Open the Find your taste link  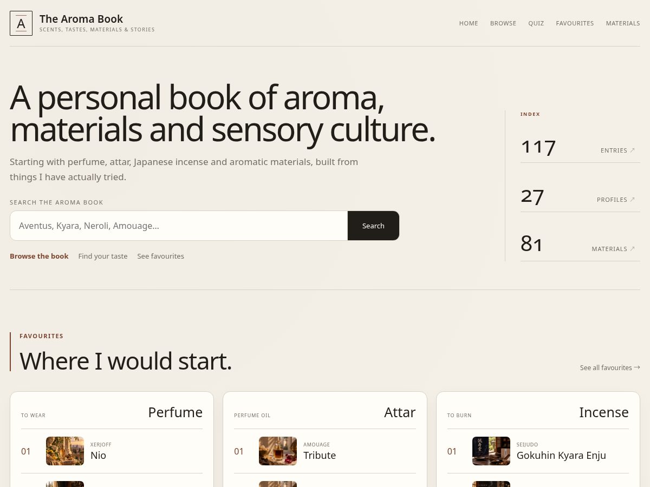coord(103,256)
